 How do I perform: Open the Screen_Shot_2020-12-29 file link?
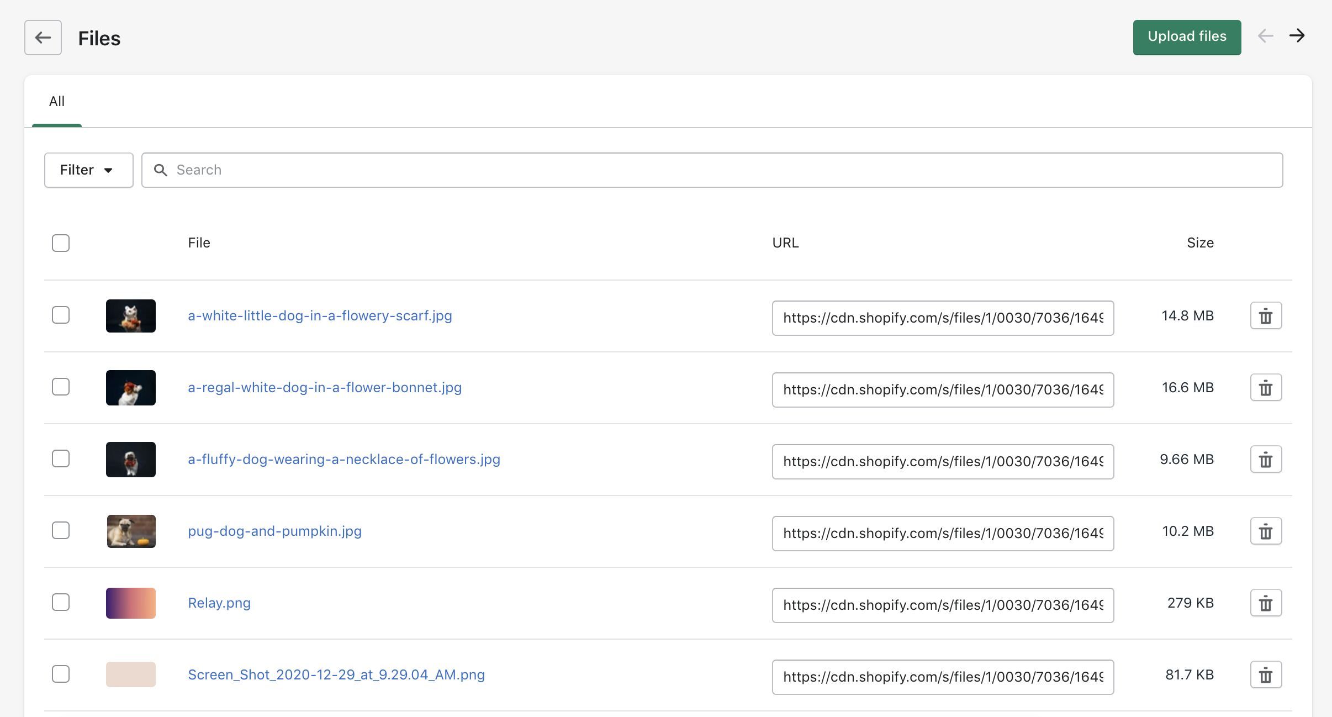coord(335,674)
